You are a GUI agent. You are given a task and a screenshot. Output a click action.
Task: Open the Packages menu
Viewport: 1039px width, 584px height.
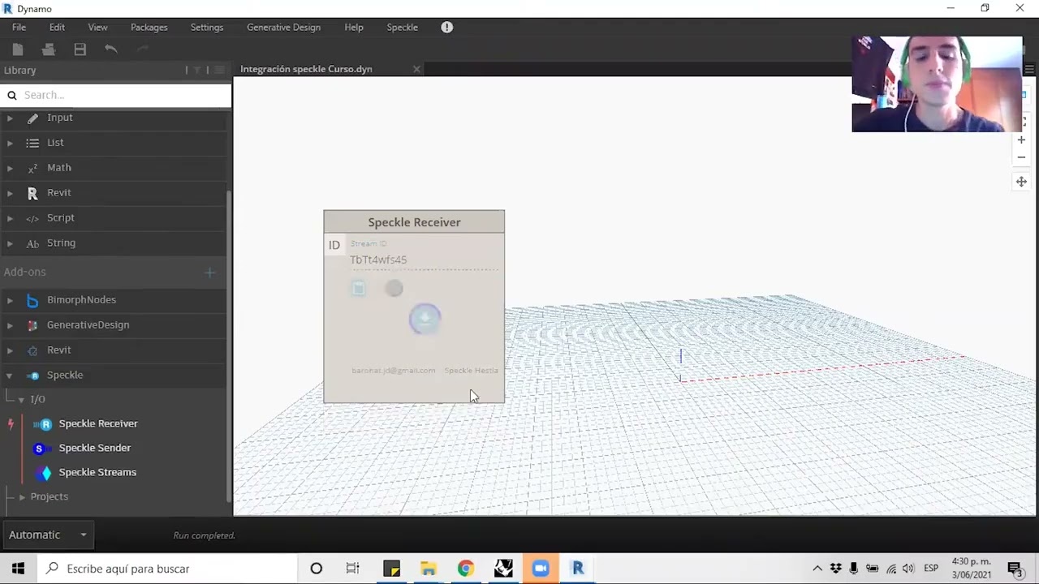click(x=149, y=27)
